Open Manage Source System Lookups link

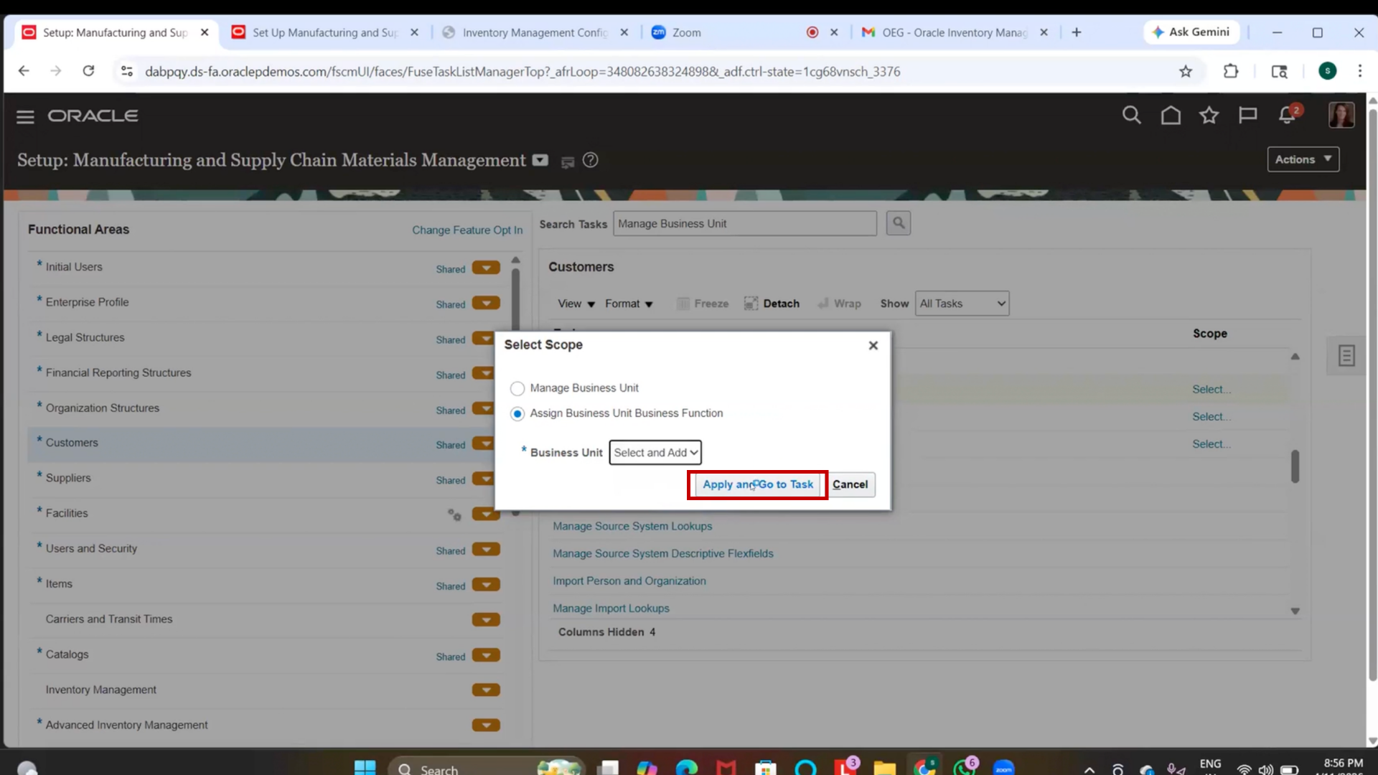(x=632, y=526)
